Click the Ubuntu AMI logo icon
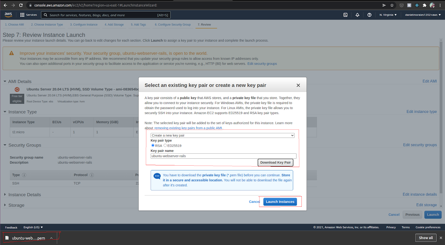445x245 pixels. [17, 89]
